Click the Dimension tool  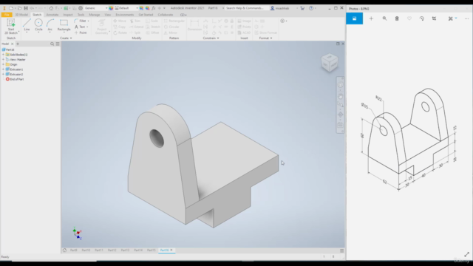click(194, 25)
